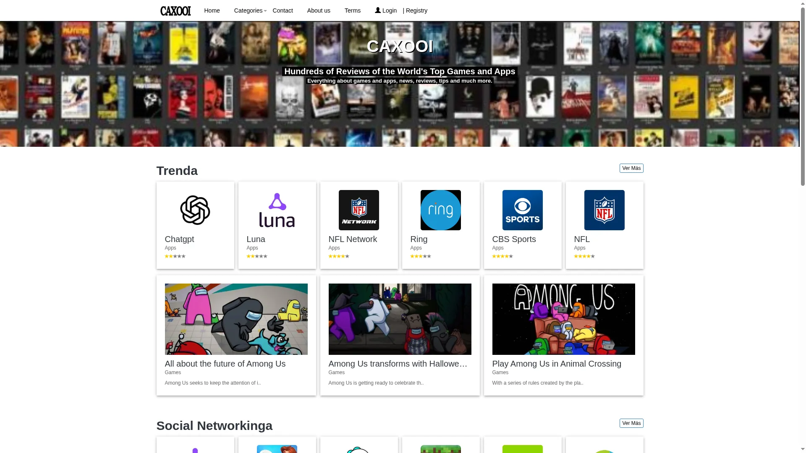This screenshot has width=806, height=453.
Task: Open the NFL shield app icon
Action: (x=604, y=210)
